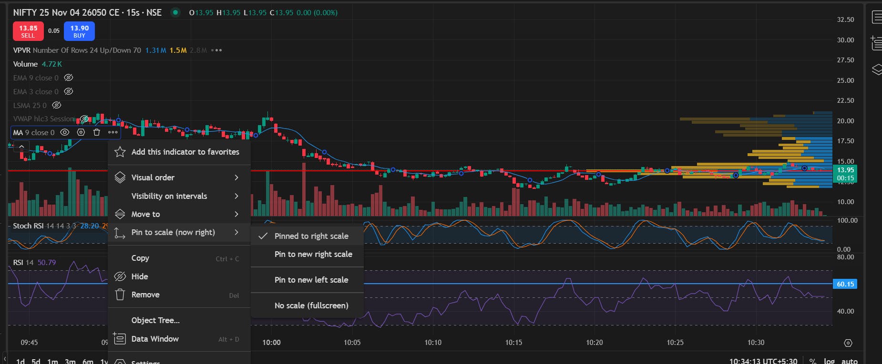Screen dimensions: 882x364
Task: Show hidden EMA 9 close indicator
Action: (x=69, y=78)
